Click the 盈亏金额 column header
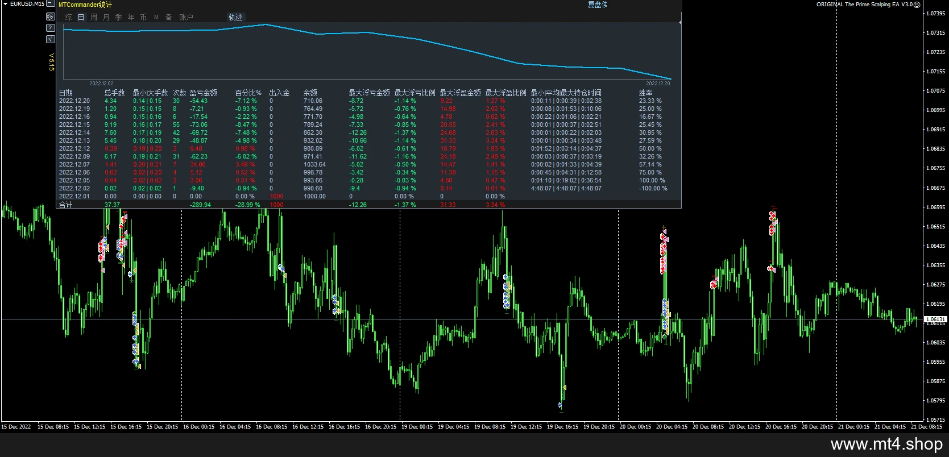This screenshot has width=949, height=457. tap(203, 93)
